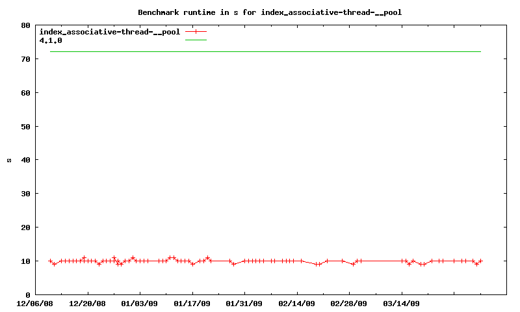Select the 12/06/08 x-axis date label
The width and height of the screenshot is (520, 312).
(35, 303)
